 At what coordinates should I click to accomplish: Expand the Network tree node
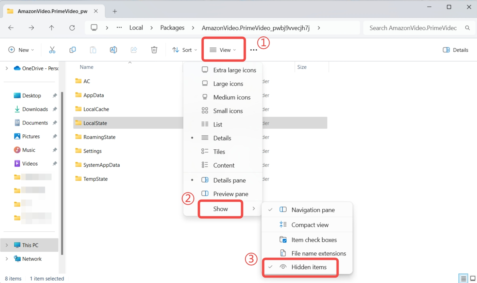coord(7,259)
